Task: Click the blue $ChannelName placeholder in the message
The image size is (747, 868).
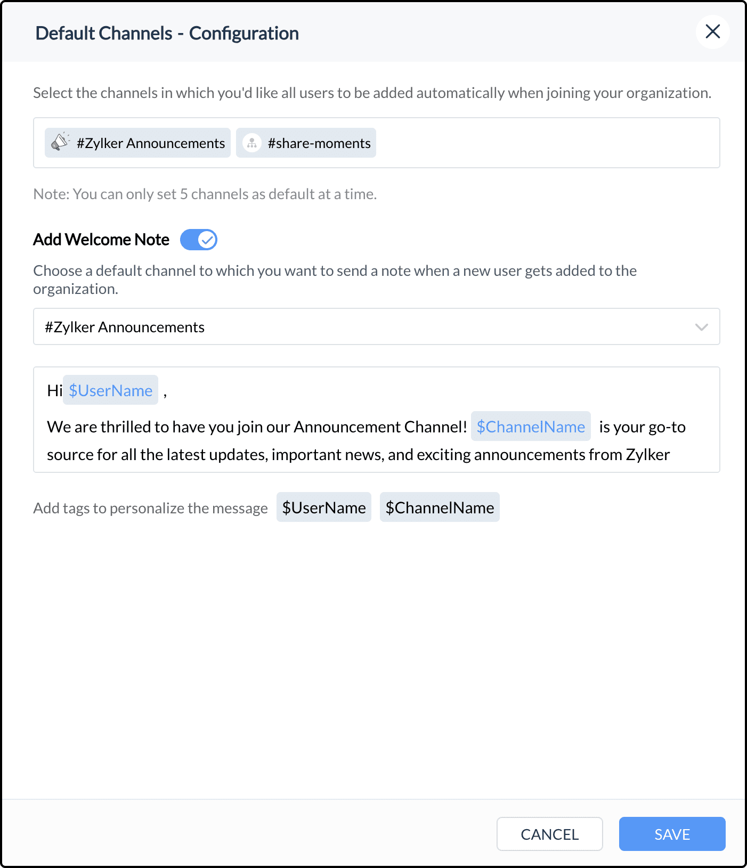Action: [x=531, y=427]
